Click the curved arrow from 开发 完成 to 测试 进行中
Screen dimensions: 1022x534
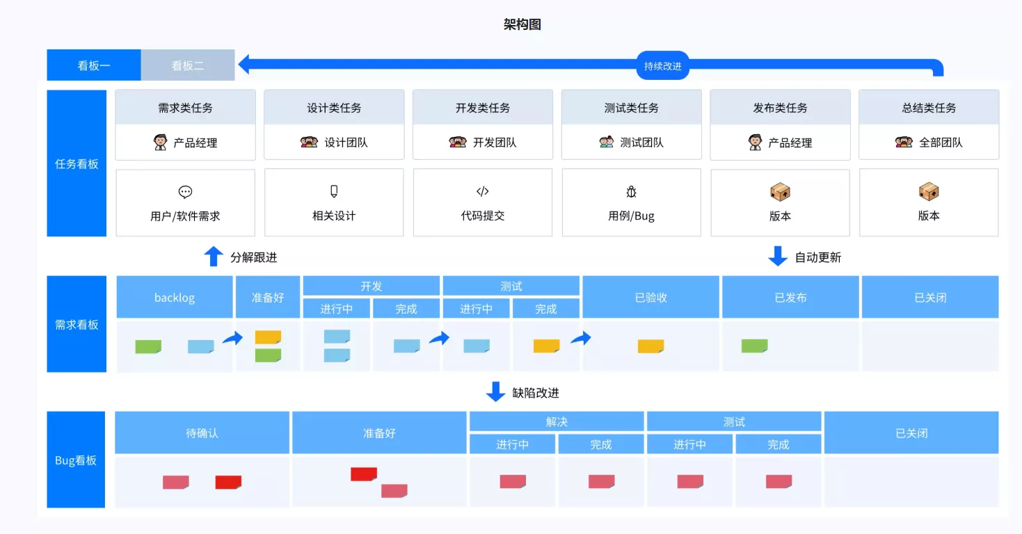coord(440,339)
